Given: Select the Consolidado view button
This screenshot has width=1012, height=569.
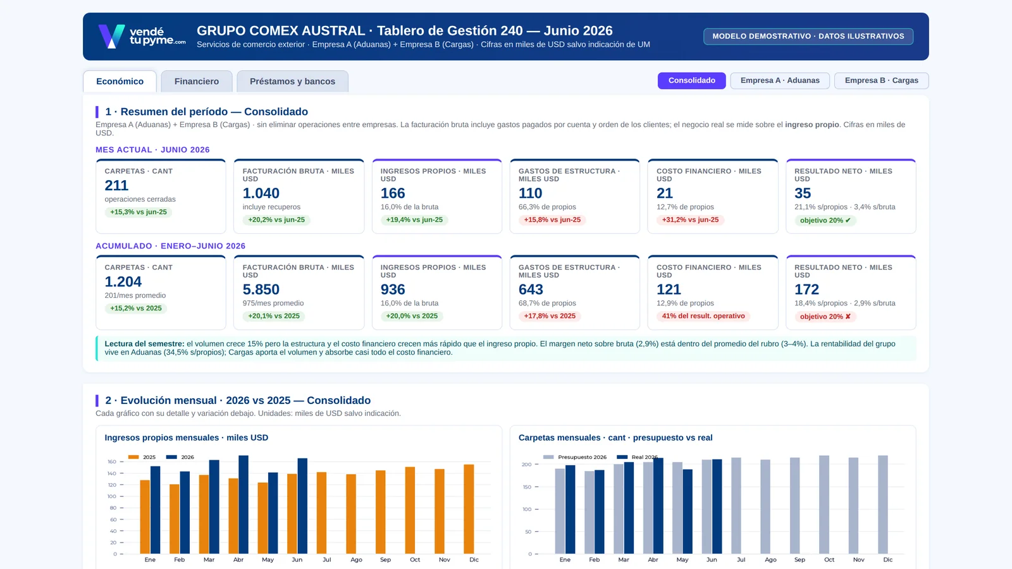Looking at the screenshot, I should pyautogui.click(x=692, y=80).
